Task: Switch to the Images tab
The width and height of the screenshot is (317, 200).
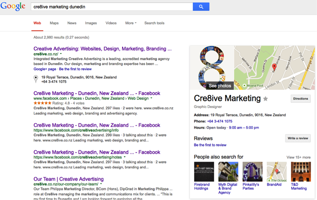Action: (91, 23)
